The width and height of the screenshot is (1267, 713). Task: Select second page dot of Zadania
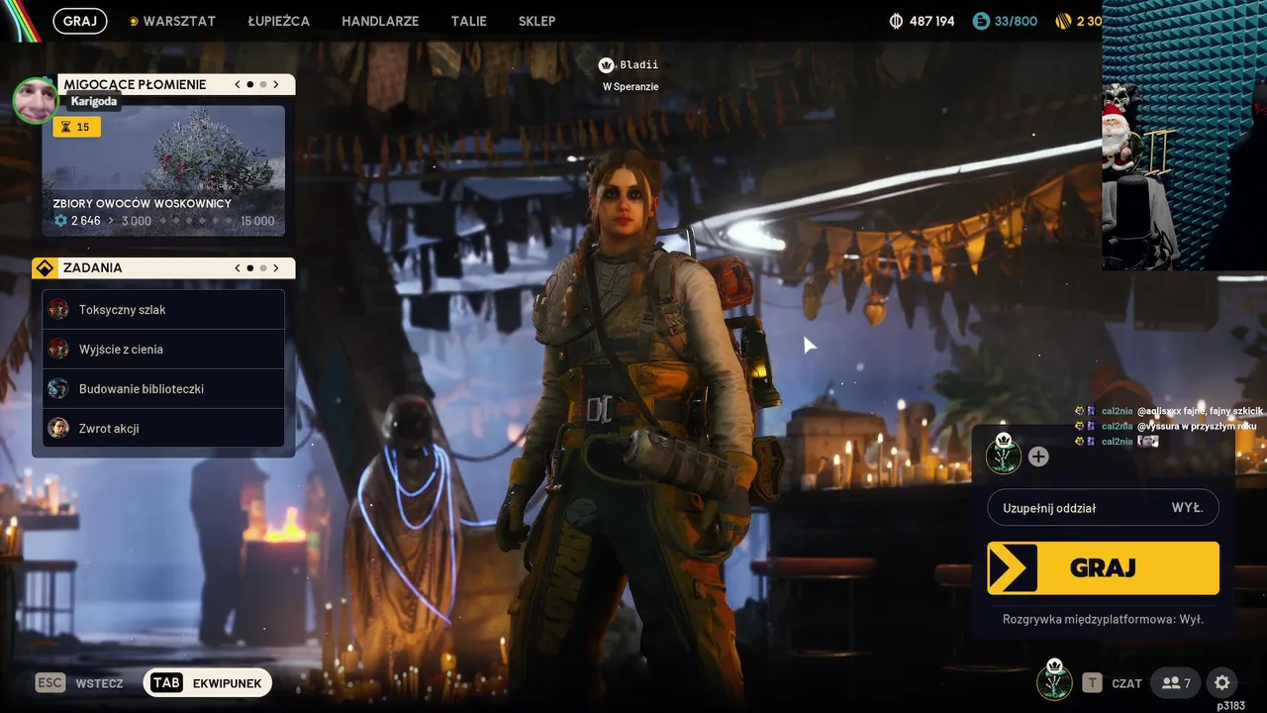(x=263, y=267)
